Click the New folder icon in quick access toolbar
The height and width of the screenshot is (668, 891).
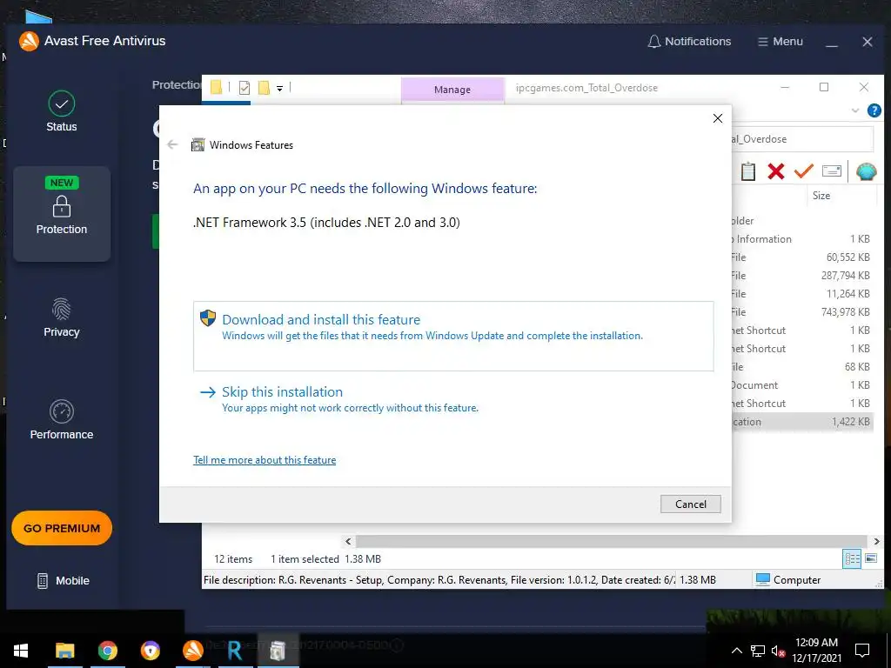pyautogui.click(x=264, y=88)
